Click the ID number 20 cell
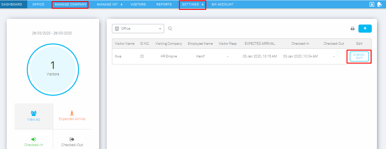The width and height of the screenshot is (386, 149). (x=142, y=56)
